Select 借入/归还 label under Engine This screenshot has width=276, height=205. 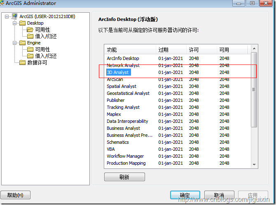pyautogui.click(x=46, y=56)
